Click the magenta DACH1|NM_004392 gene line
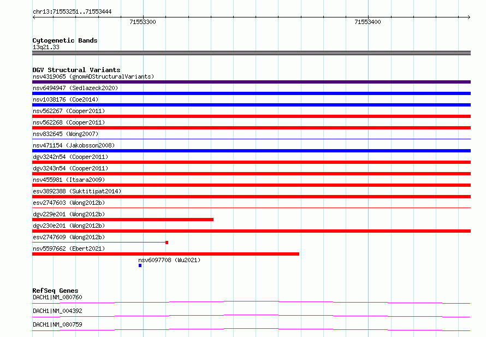This screenshot has height=337, width=486. (x=251, y=316)
